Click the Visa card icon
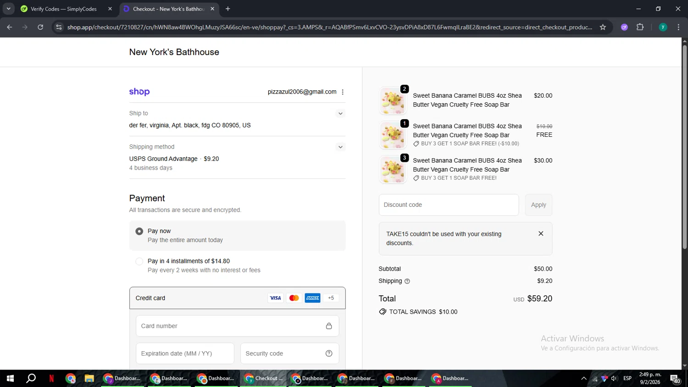The height and width of the screenshot is (387, 688). [275, 298]
